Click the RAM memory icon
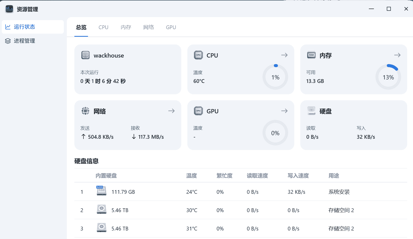This screenshot has width=413, height=239. 311,55
